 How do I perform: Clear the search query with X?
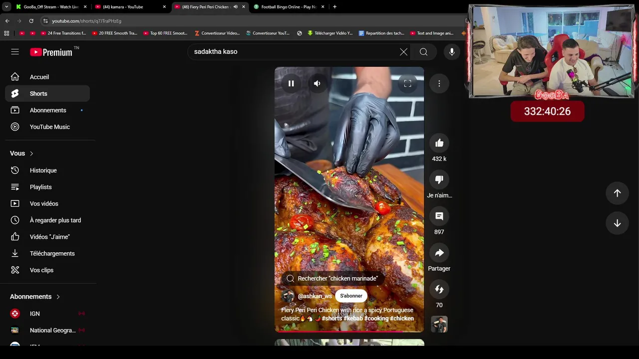[403, 52]
